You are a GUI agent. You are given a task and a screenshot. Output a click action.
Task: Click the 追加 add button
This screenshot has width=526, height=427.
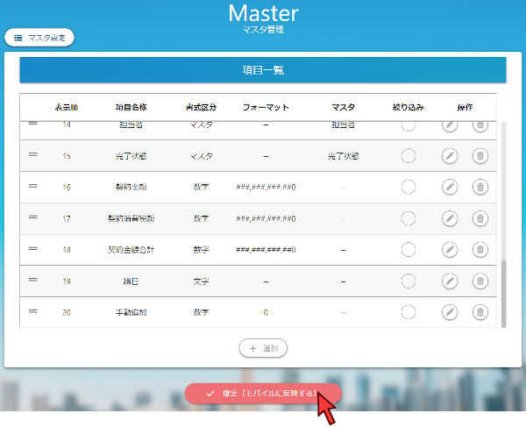pyautogui.click(x=263, y=348)
